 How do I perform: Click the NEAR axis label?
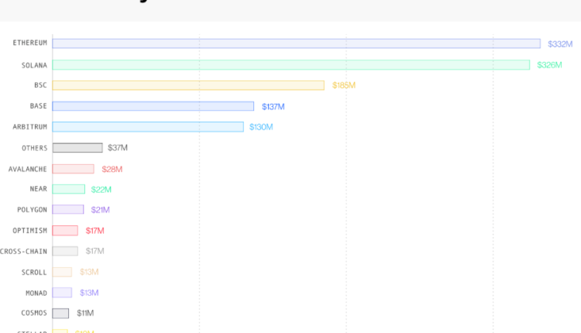(39, 189)
